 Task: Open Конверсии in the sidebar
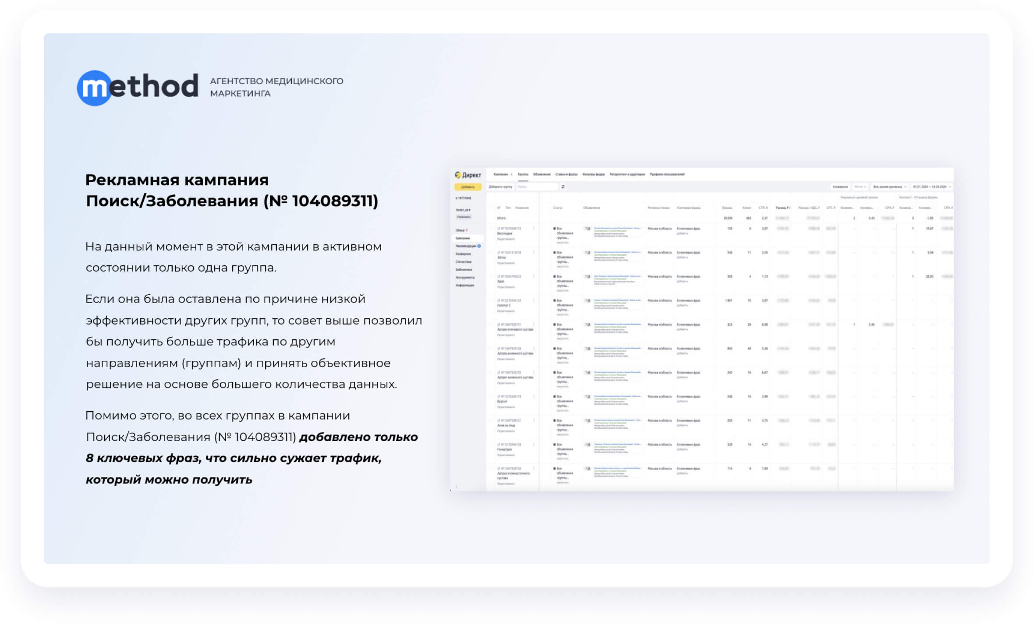[463, 254]
